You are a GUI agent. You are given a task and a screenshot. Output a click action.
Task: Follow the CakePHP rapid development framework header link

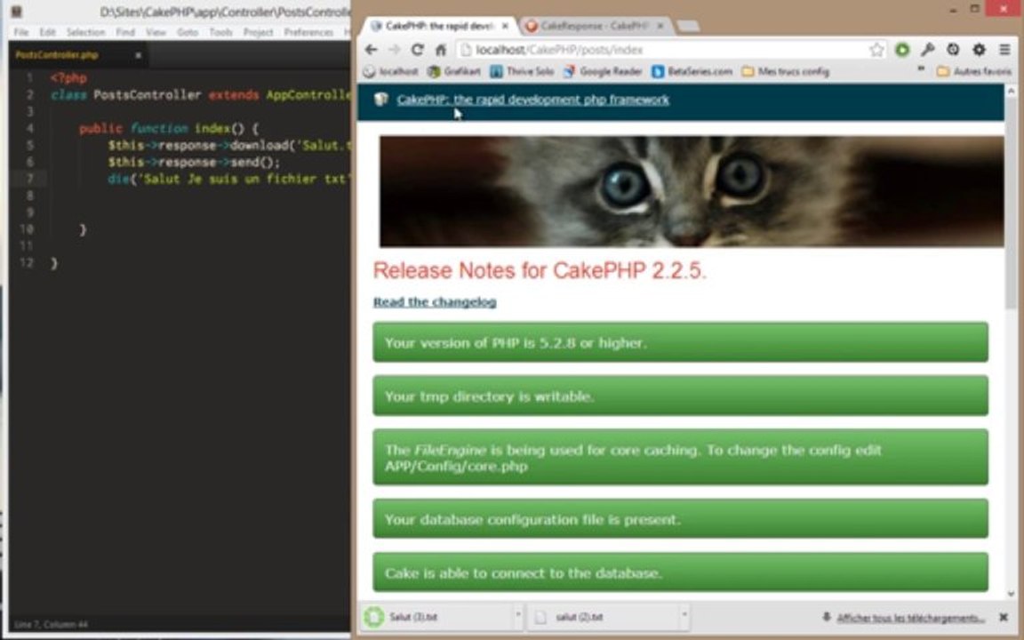(533, 100)
